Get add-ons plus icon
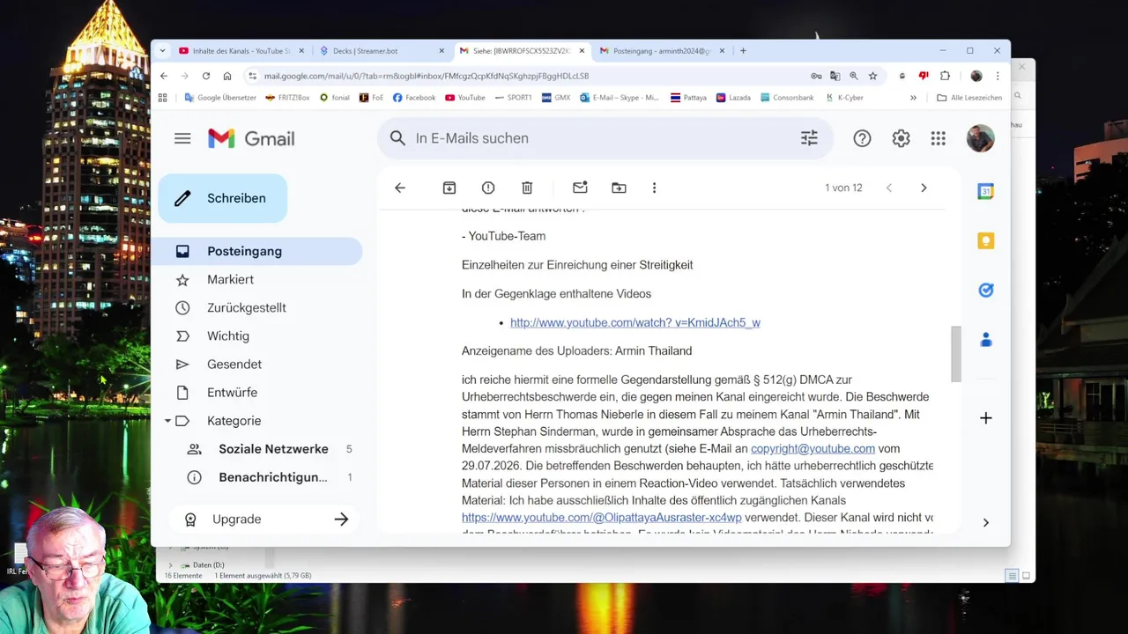The height and width of the screenshot is (634, 1128). 986,418
